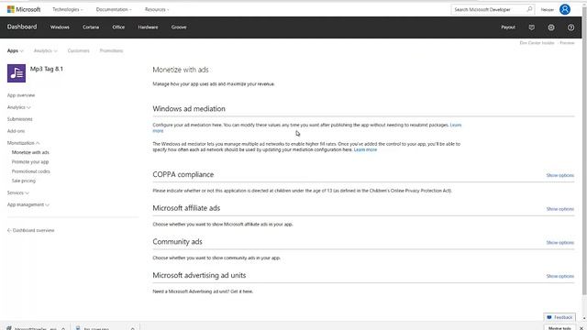Viewport: 587px width, 330px height.
Task: Show options for Microsoft advertising ad units
Action: (x=559, y=276)
